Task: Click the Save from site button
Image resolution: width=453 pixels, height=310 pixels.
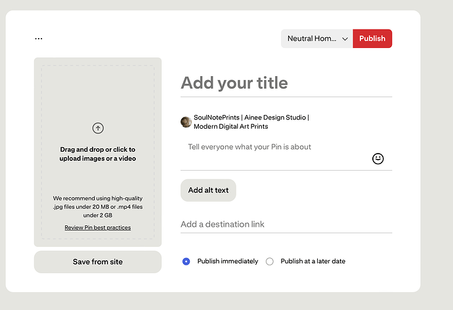Action: [x=98, y=262]
